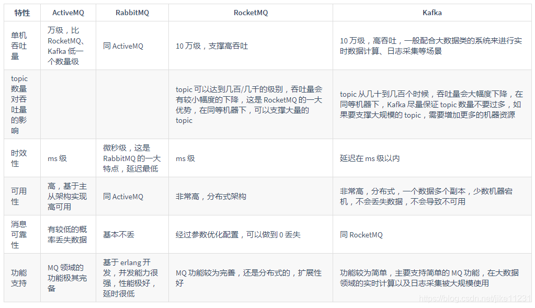Click 'ms 级' in the RocketMQ column
Screen dimensions: 535x308
pyautogui.click(x=251, y=158)
